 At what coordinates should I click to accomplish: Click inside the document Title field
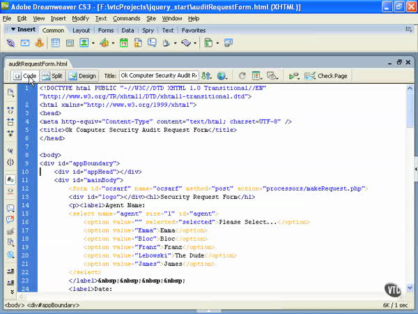[x=158, y=75]
